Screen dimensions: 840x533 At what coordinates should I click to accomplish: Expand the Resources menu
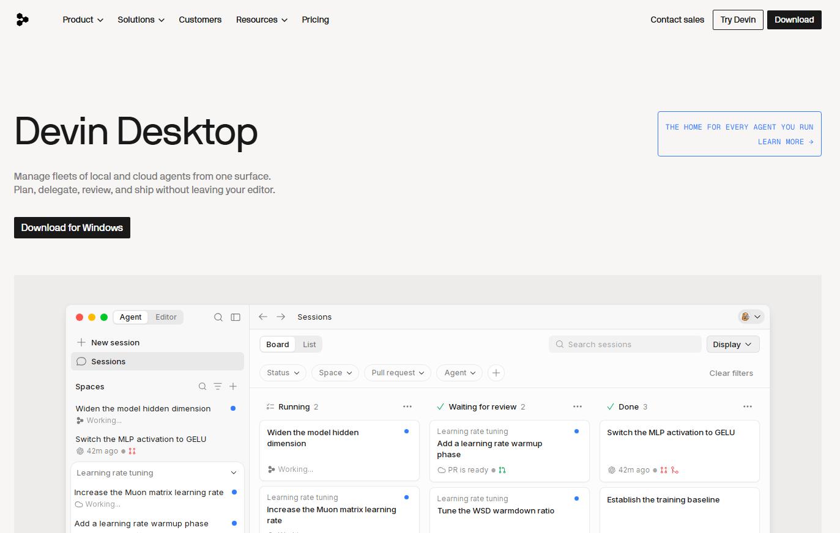pyautogui.click(x=261, y=20)
